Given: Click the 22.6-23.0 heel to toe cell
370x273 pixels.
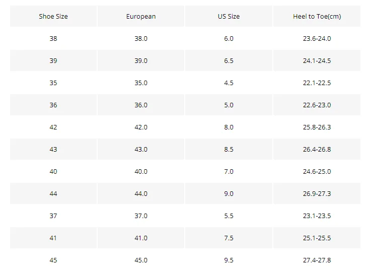Looking at the screenshot, I should pyautogui.click(x=317, y=105).
